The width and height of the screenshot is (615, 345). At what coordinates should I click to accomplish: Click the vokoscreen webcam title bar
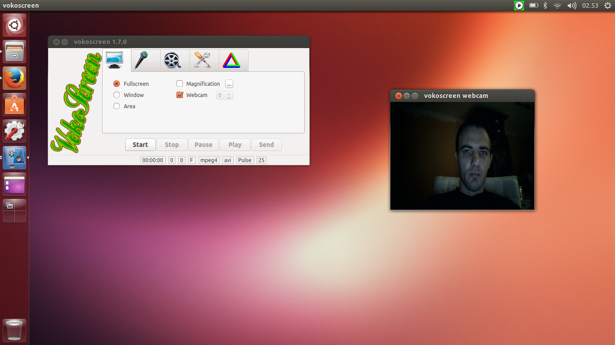coord(462,96)
